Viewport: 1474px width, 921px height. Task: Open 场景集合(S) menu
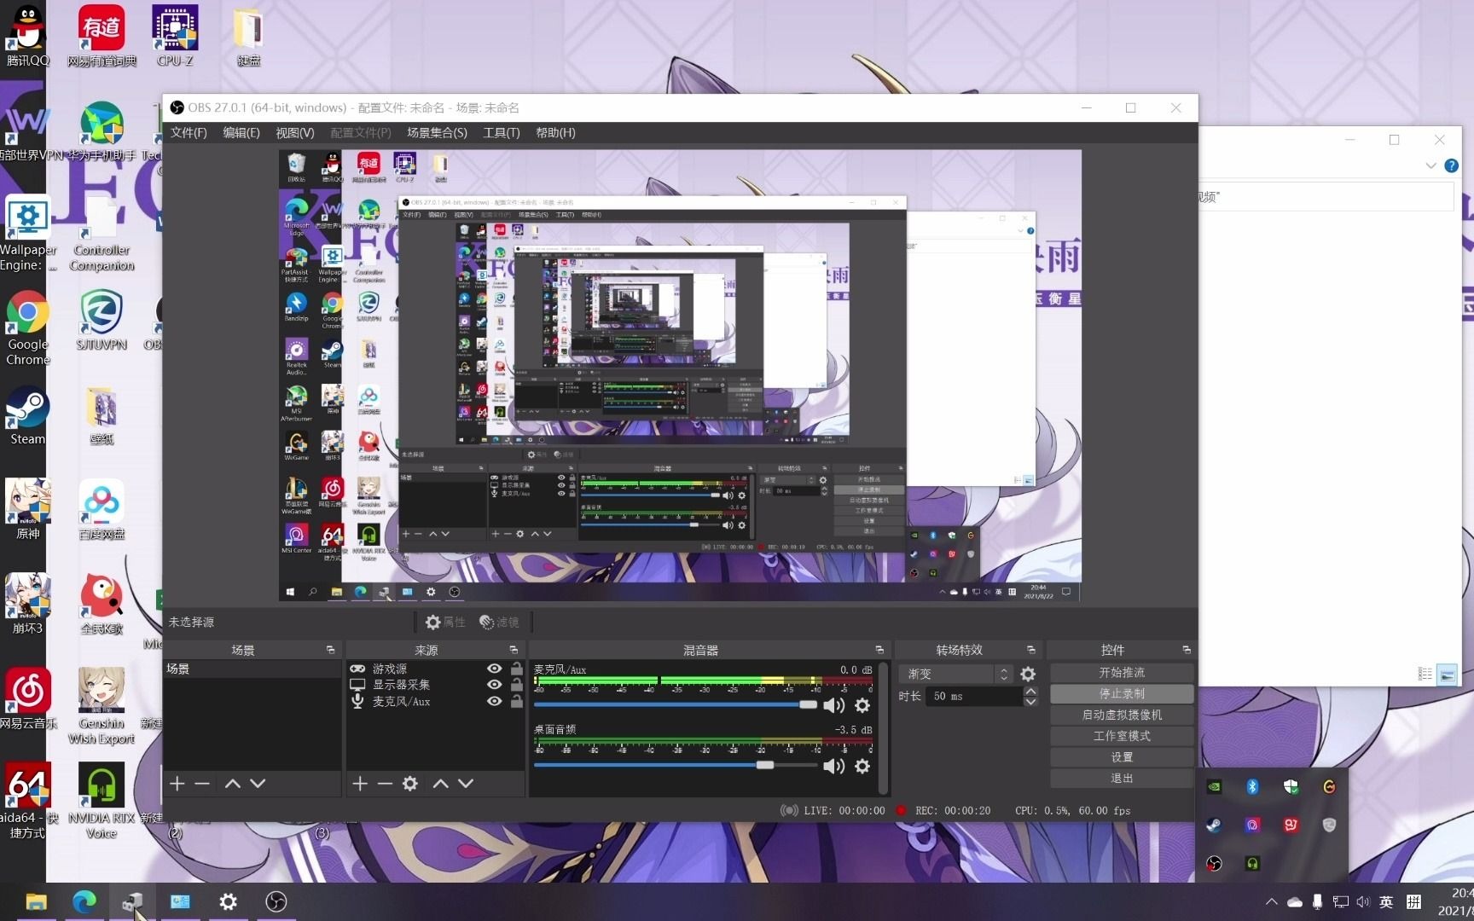[437, 133]
